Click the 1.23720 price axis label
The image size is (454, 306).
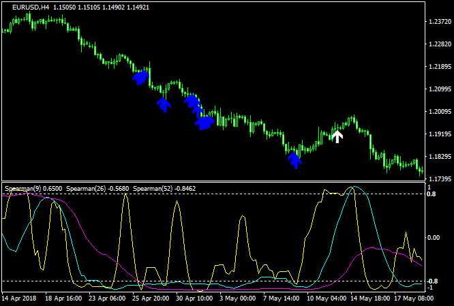[x=439, y=21]
